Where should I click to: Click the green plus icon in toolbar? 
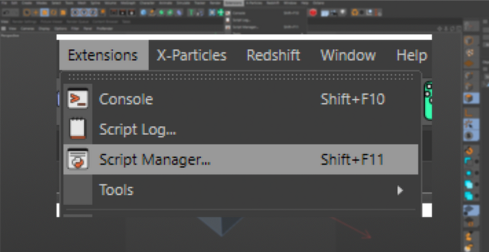coord(221,12)
